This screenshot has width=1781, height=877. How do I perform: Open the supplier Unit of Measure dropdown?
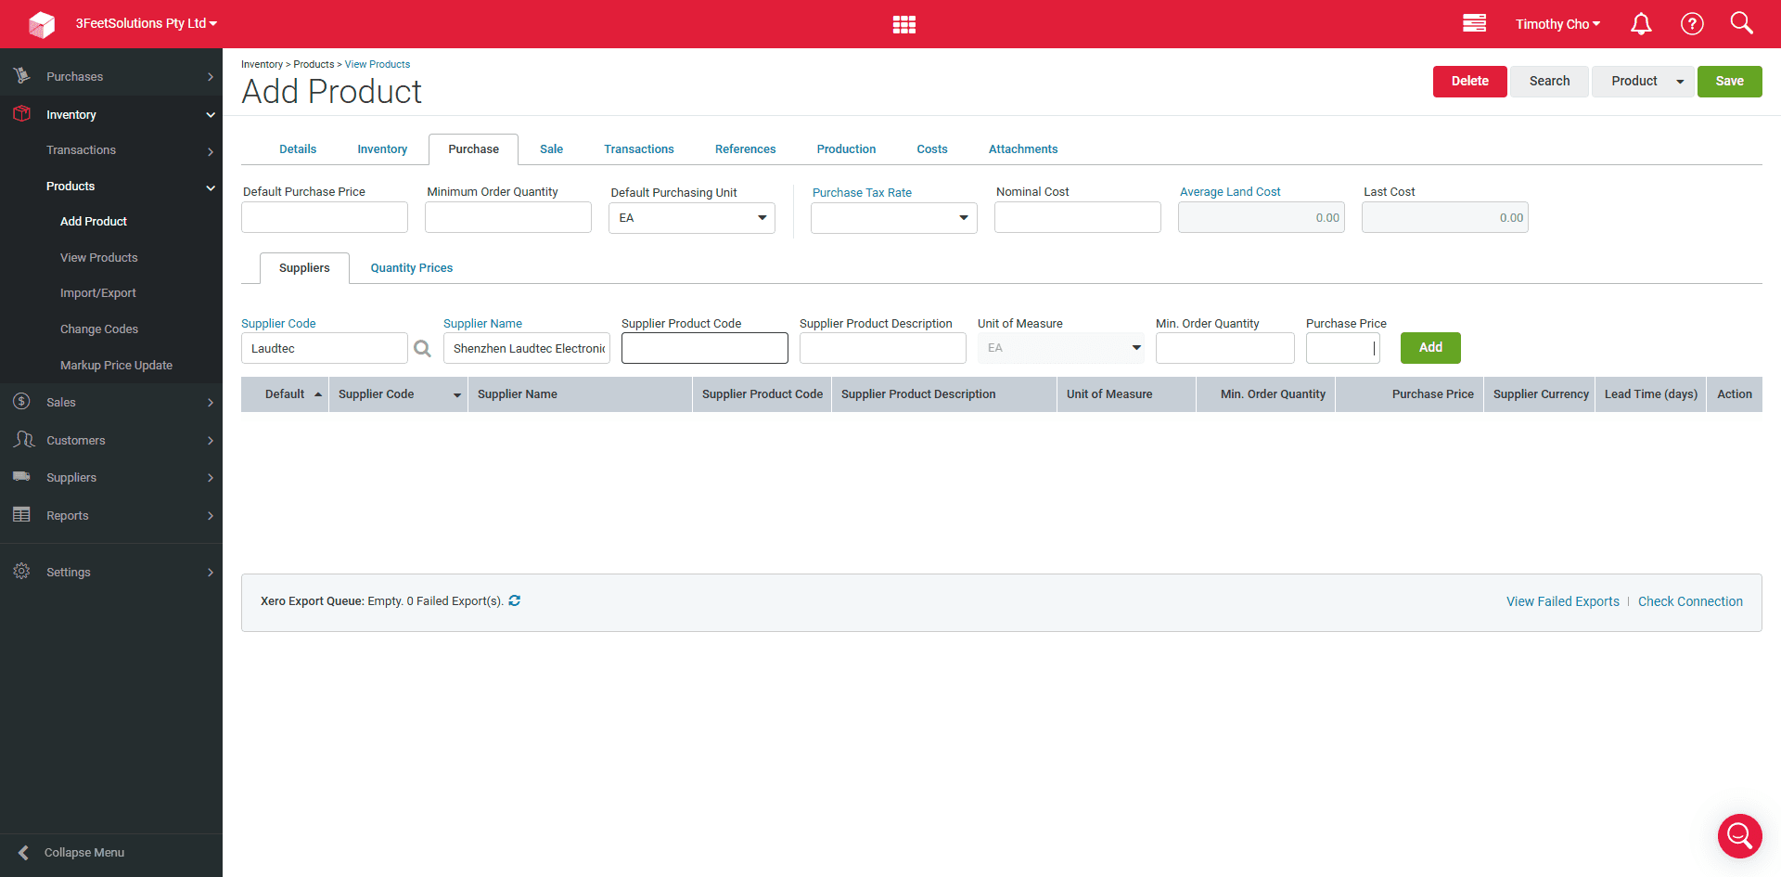click(x=1061, y=348)
